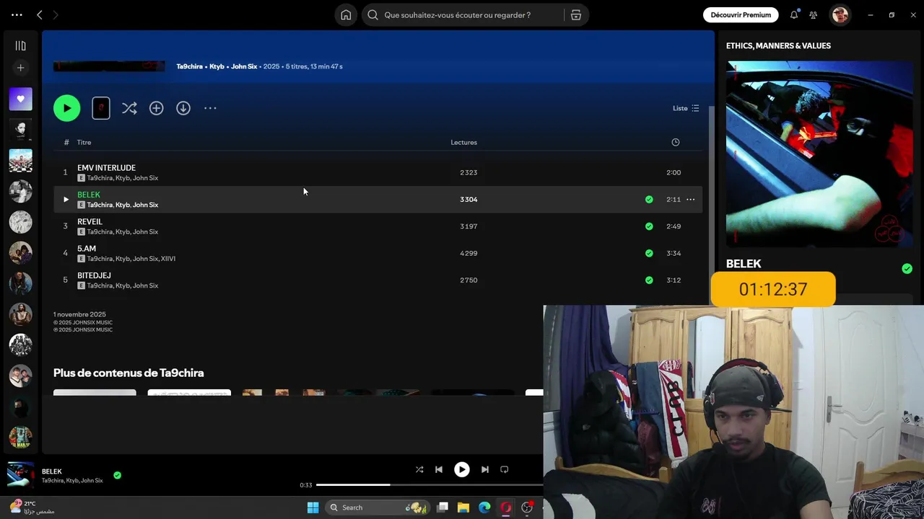The image size is (924, 519).
Task: Play BELEK with the row play arrow
Action: [x=66, y=200]
